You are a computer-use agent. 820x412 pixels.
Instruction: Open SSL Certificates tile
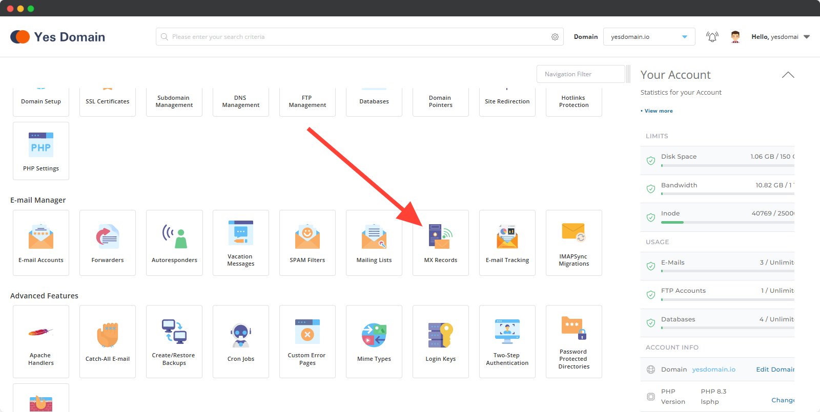tap(108, 102)
